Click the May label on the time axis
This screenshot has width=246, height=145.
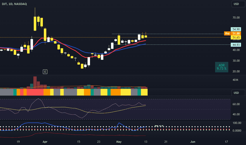119,142
